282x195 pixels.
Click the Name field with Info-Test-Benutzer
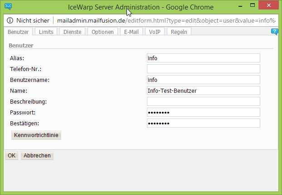(204, 90)
